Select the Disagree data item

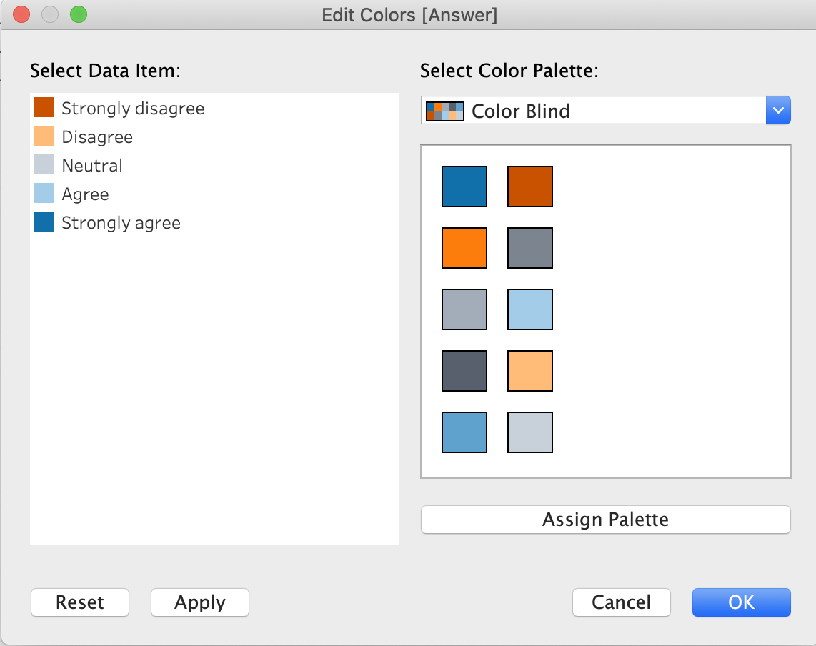click(96, 137)
